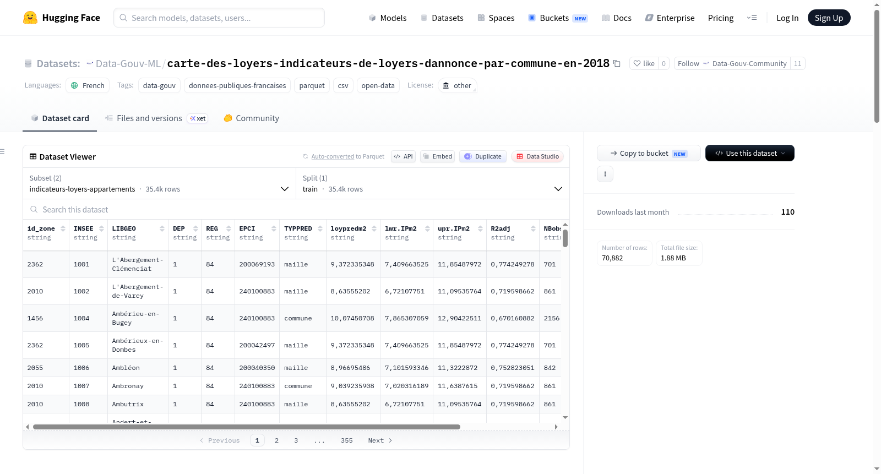
Task: Expand the Subset selector dropdown
Action: coord(159,183)
